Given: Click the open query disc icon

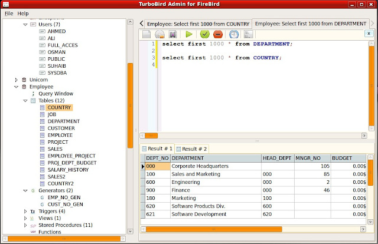Looking at the screenshot, I should click(159, 34).
